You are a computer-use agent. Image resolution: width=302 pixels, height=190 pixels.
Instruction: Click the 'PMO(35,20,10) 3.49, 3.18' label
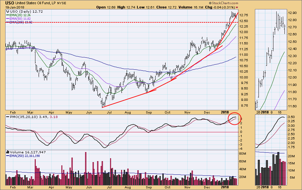pos(34,117)
